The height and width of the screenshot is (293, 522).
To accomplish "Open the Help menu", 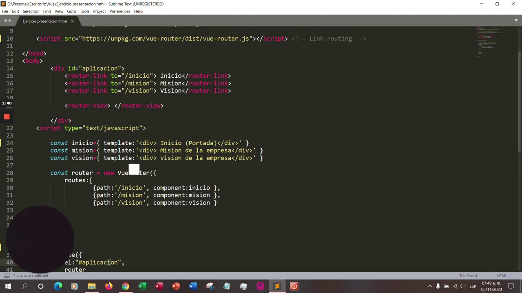I will pyautogui.click(x=138, y=11).
